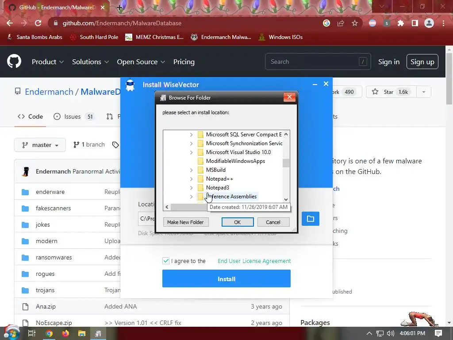
Task: Click the blue Install button
Action: [226, 279]
